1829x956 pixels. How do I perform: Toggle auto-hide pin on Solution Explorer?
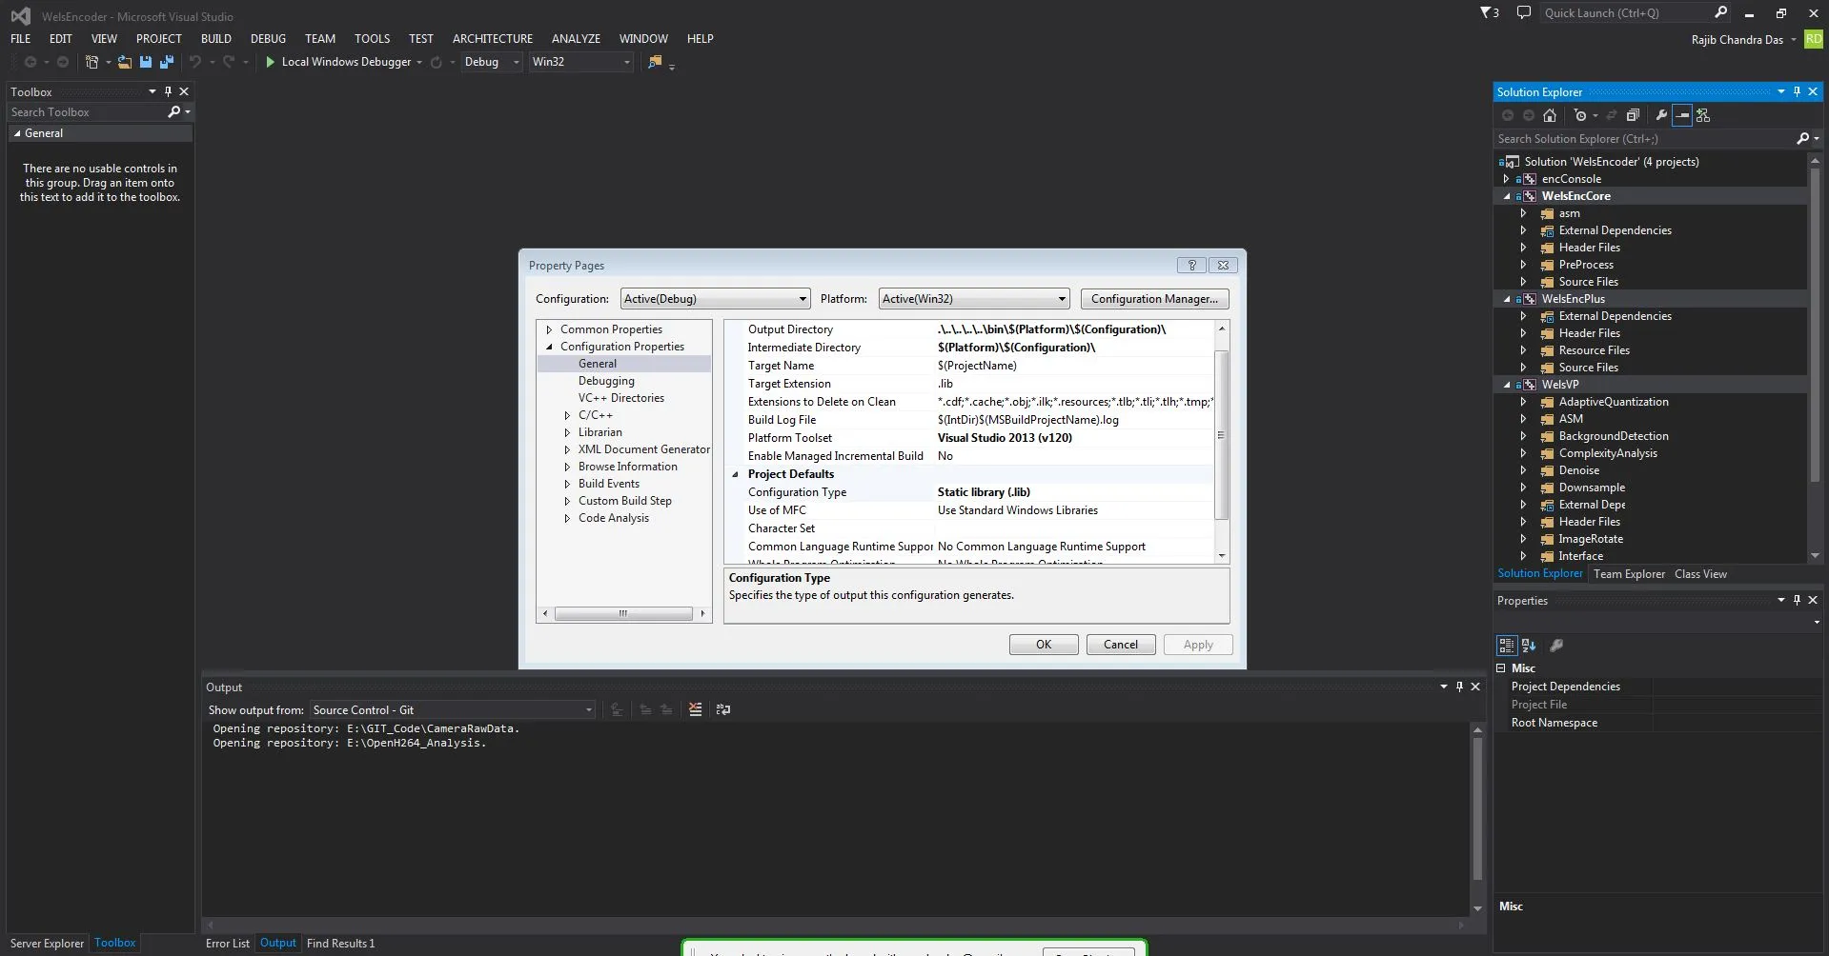tap(1797, 91)
